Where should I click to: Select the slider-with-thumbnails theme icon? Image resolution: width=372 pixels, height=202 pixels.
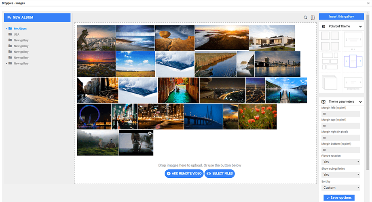coord(353,83)
